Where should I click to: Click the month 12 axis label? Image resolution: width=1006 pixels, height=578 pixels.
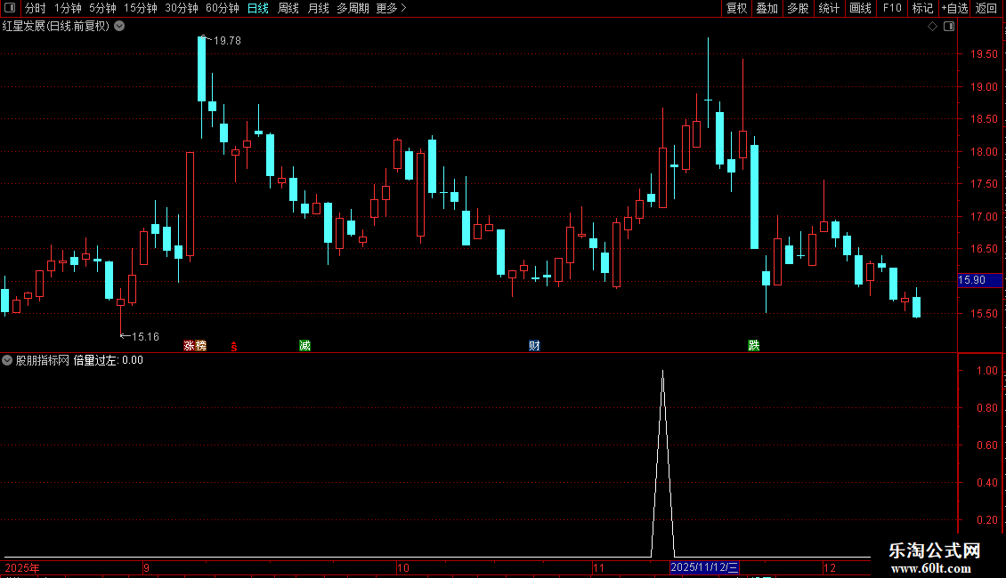(830, 567)
